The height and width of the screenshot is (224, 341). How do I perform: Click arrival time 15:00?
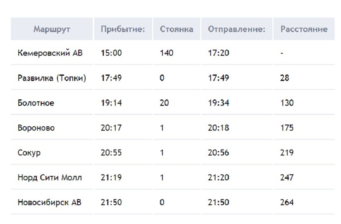[x=111, y=53]
